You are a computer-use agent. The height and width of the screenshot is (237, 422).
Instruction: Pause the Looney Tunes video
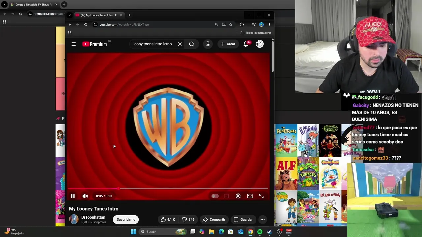pyautogui.click(x=73, y=196)
